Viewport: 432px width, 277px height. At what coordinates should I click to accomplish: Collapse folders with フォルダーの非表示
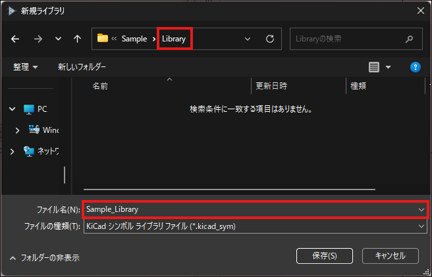click(45, 258)
